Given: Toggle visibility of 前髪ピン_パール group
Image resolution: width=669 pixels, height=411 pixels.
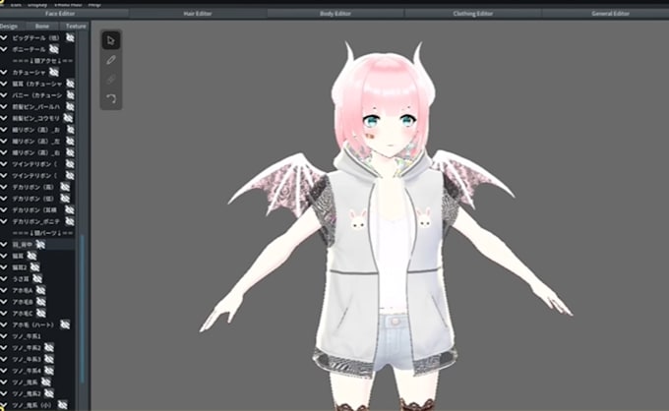Looking at the screenshot, I should pos(70,106).
